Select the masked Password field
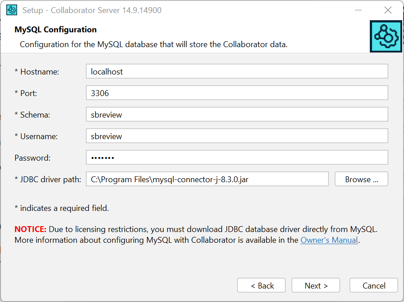 [x=237, y=157]
